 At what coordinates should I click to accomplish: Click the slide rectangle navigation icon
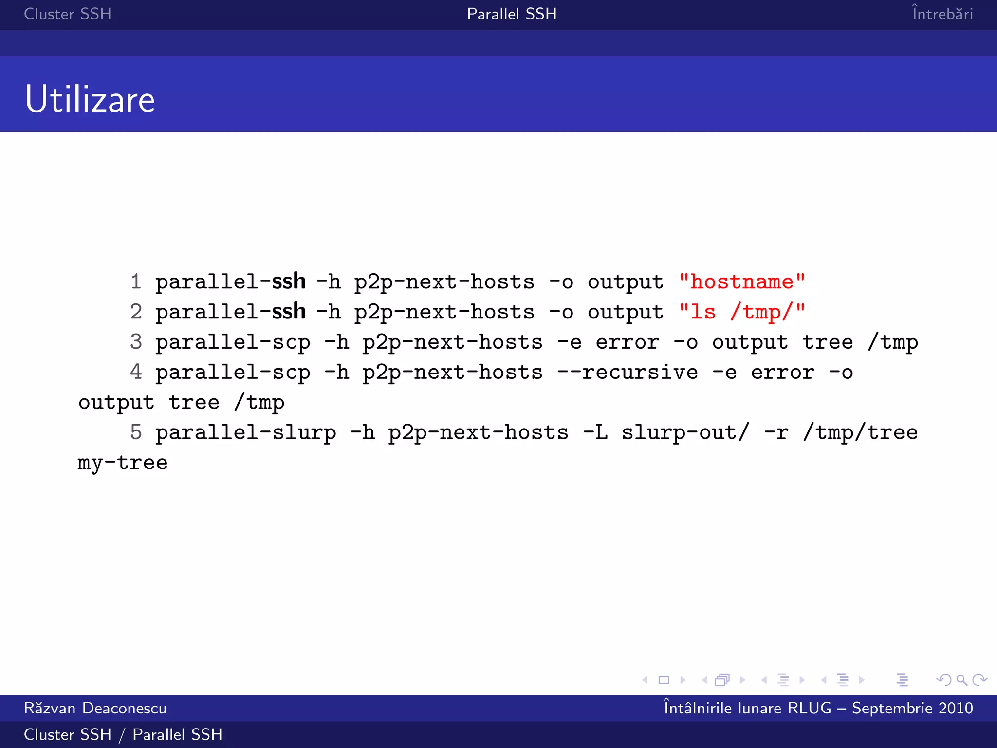pos(664,680)
